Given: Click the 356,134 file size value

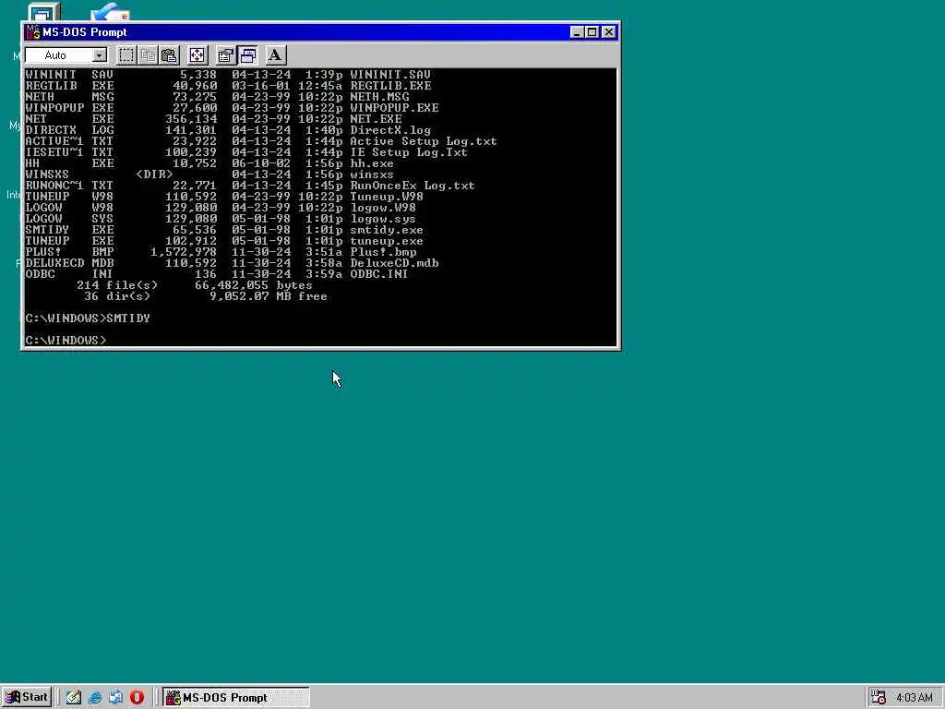Looking at the screenshot, I should coord(191,119).
